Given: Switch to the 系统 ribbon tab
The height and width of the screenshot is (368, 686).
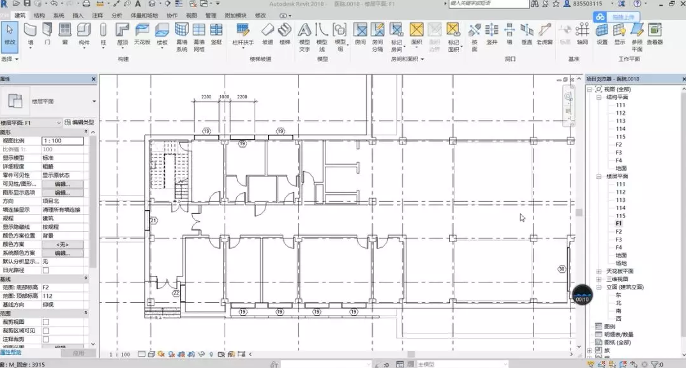Looking at the screenshot, I should (59, 15).
